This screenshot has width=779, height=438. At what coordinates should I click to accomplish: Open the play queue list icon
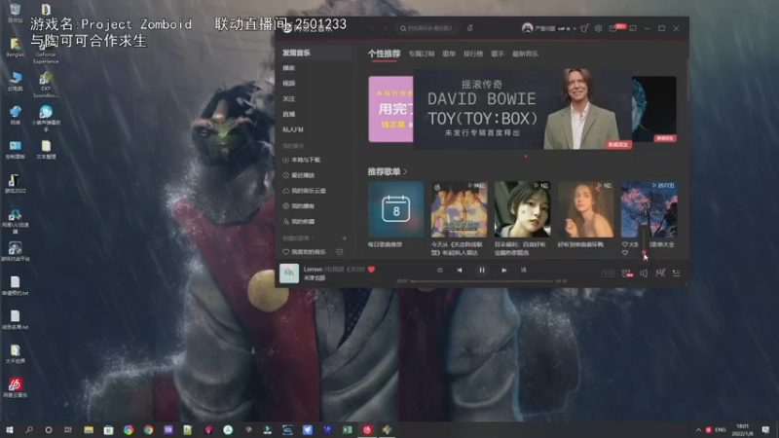(x=676, y=274)
